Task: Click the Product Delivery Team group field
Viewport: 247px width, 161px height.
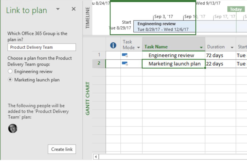Action: [x=42, y=47]
